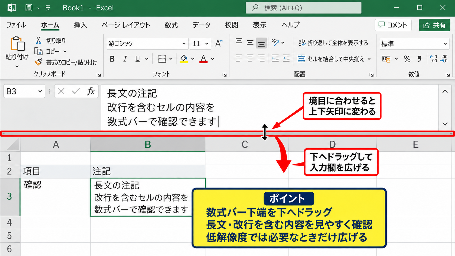Open the ファイル tab
The height and width of the screenshot is (256, 455).
16,25
